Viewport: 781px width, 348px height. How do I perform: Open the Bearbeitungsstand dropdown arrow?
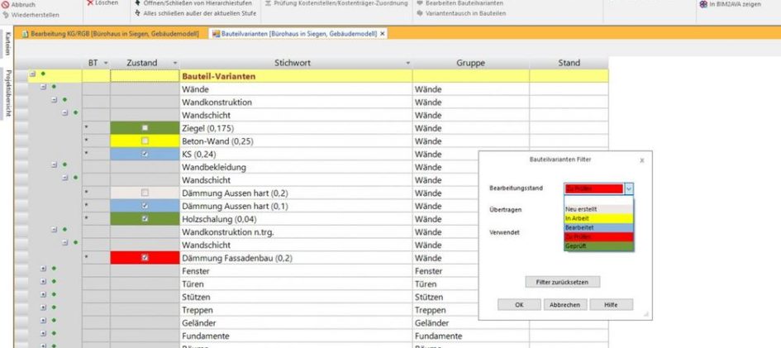point(629,188)
